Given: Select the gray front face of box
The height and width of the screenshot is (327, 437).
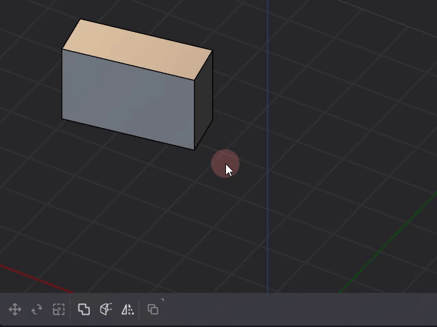Looking at the screenshot, I should click(128, 99).
